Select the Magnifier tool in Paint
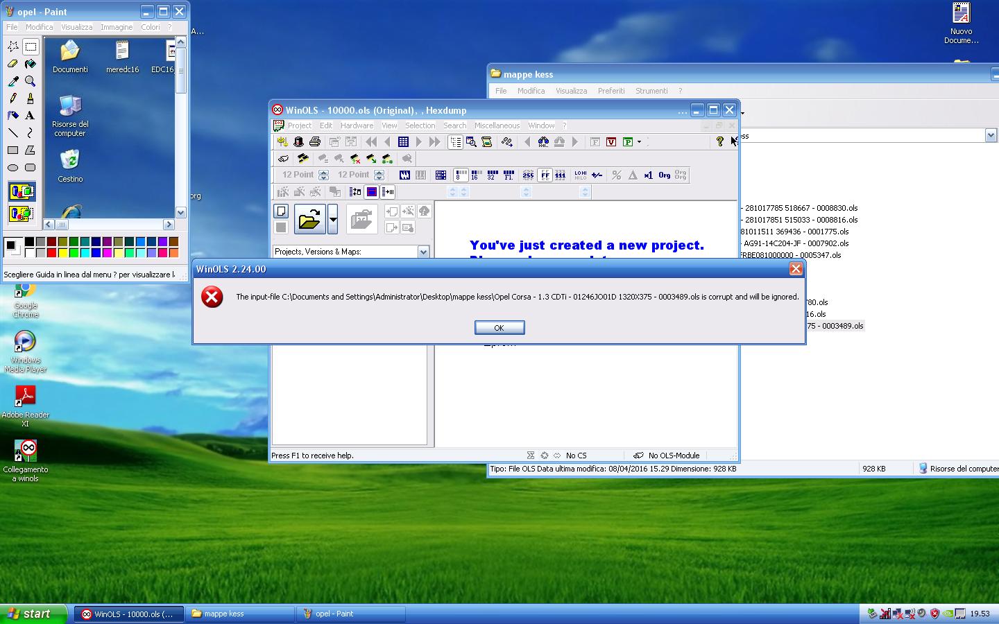Viewport: 999px width, 624px height. point(30,81)
